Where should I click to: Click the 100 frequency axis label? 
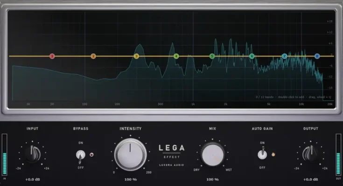click(84, 104)
